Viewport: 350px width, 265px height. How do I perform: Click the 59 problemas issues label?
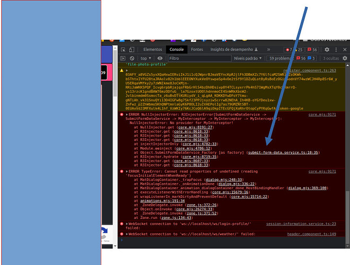[x=281, y=58]
